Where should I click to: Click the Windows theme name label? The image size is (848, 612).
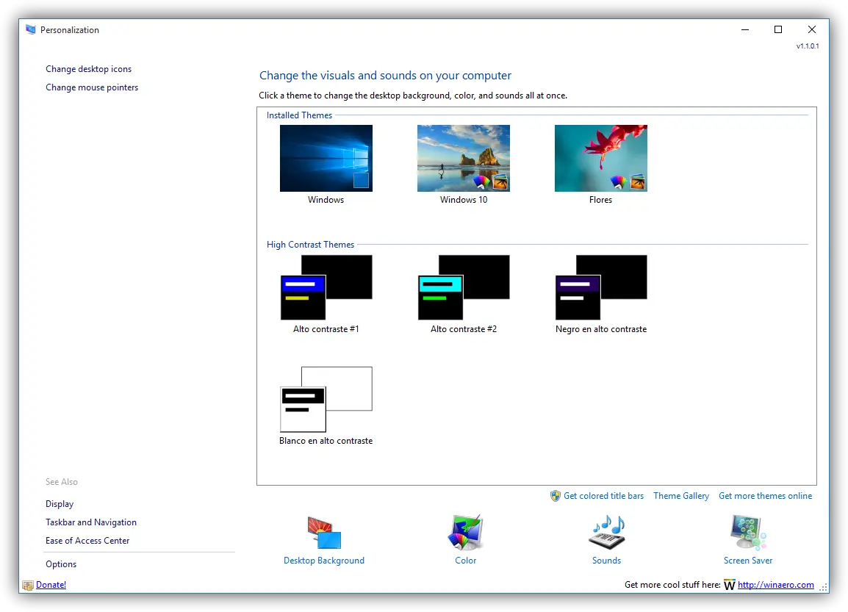tap(326, 200)
